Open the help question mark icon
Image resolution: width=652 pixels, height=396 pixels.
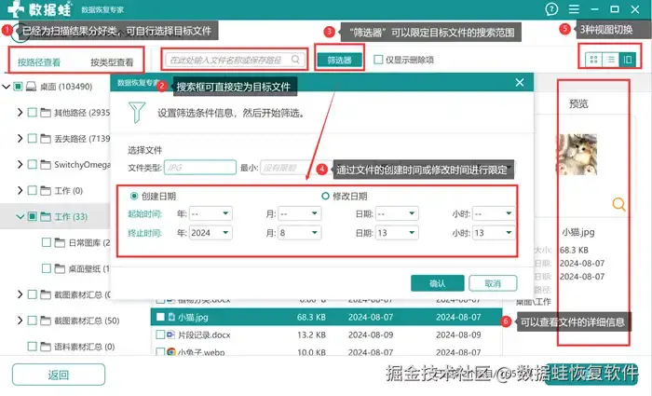(551, 9)
